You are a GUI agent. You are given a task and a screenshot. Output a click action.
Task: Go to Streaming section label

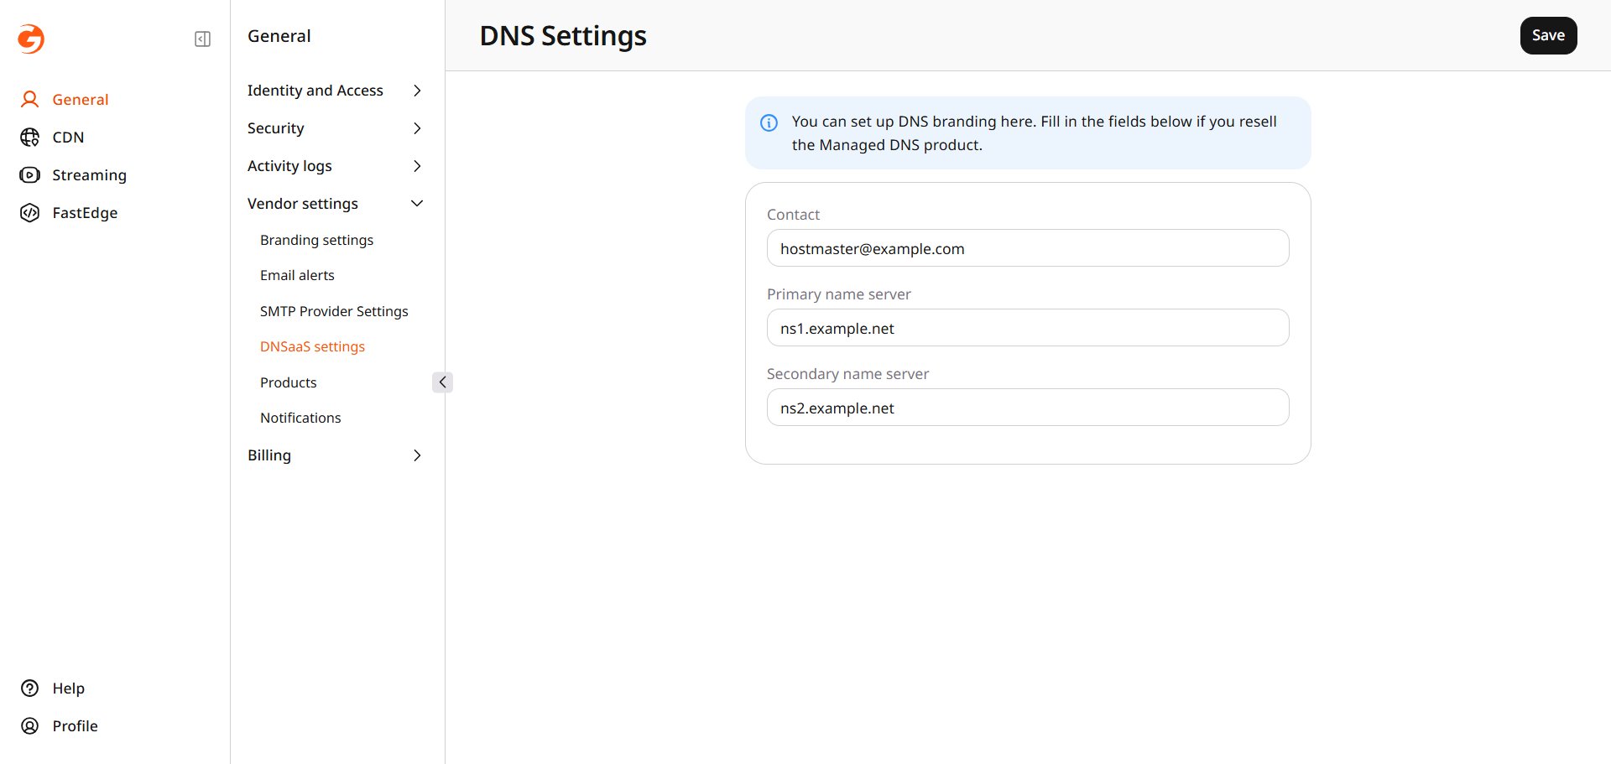click(x=89, y=175)
